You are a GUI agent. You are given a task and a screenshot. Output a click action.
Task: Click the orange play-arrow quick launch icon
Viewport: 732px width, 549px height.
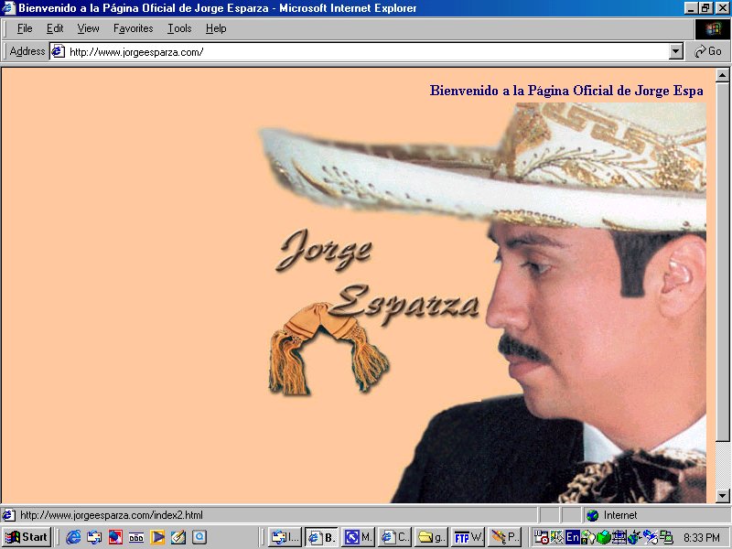pyautogui.click(x=157, y=537)
